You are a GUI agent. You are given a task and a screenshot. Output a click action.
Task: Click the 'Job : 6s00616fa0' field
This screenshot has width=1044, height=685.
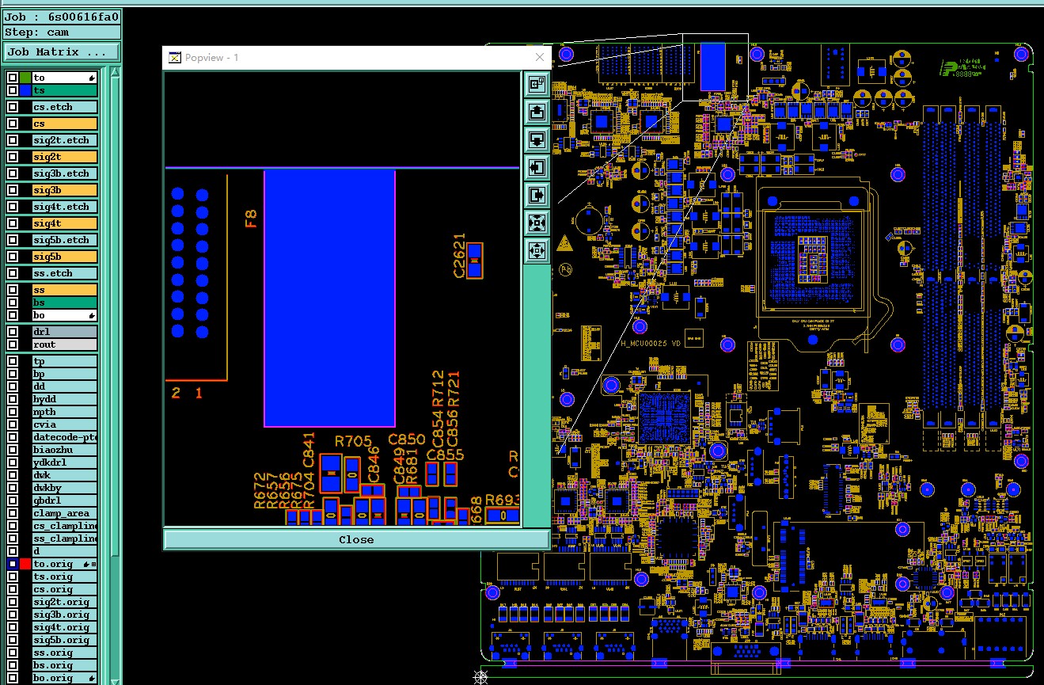(62, 17)
